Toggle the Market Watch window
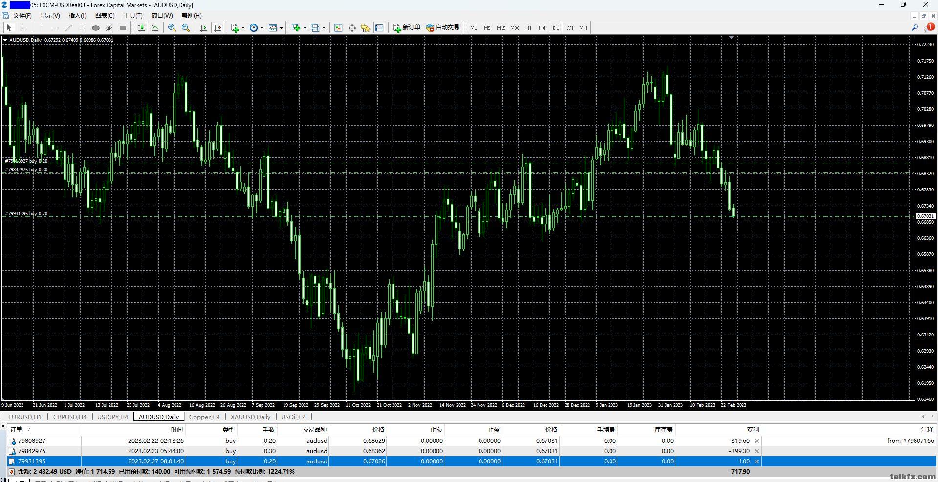The width and height of the screenshot is (938, 482). (338, 28)
